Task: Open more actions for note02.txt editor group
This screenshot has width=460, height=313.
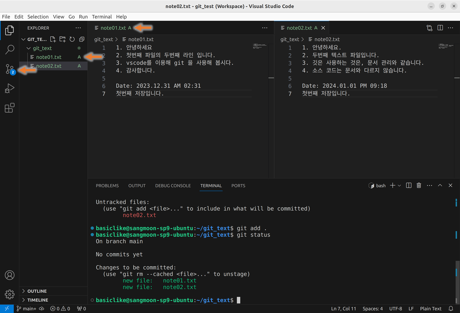Action: [x=451, y=28]
